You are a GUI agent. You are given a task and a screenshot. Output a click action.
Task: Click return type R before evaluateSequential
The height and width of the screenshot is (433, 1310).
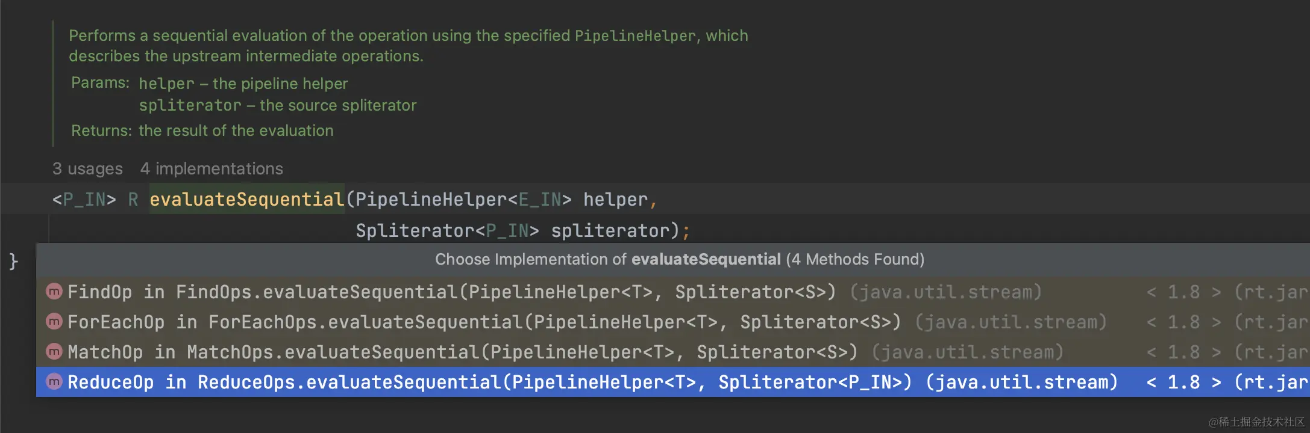click(x=133, y=199)
